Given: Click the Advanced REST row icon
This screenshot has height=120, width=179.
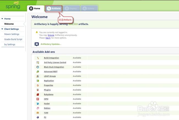Looking at the screenshot, I should [38, 72].
